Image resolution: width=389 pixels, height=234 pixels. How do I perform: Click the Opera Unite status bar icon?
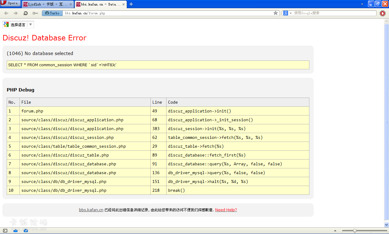(26, 231)
